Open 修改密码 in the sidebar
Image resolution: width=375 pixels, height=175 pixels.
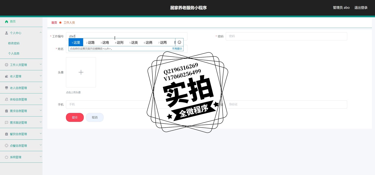click(x=14, y=43)
